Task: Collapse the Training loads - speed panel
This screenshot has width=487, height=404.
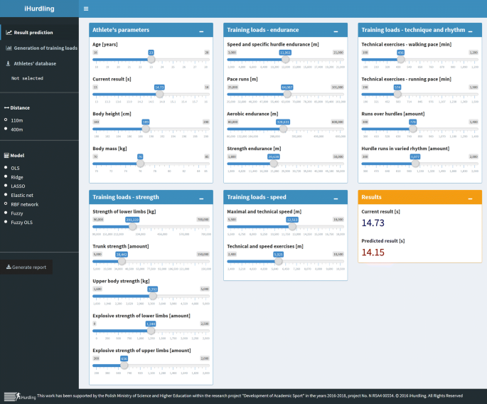Action: pyautogui.click(x=336, y=198)
